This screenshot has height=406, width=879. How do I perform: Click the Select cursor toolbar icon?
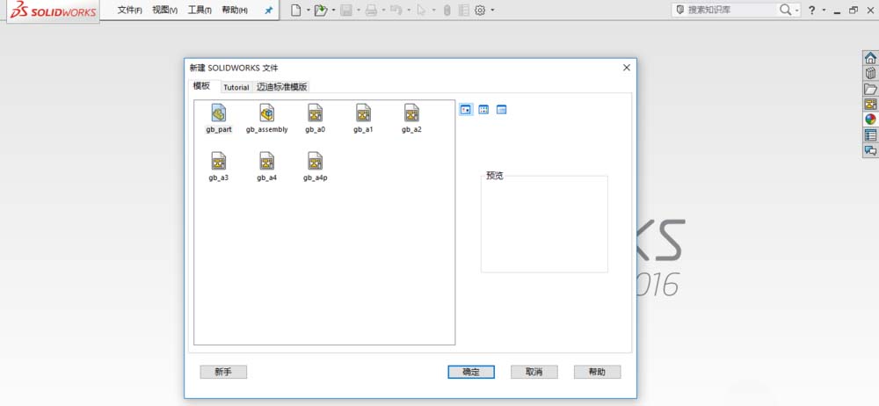(421, 10)
